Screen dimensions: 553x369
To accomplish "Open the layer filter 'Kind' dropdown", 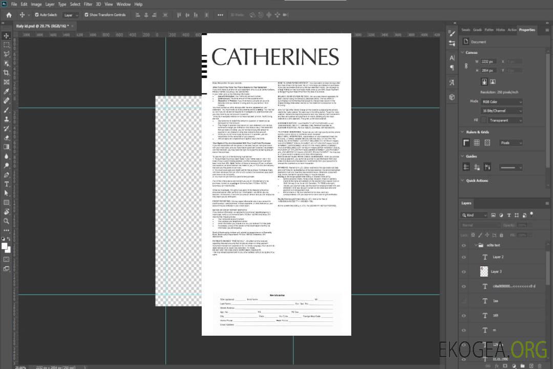I will 474,215.
